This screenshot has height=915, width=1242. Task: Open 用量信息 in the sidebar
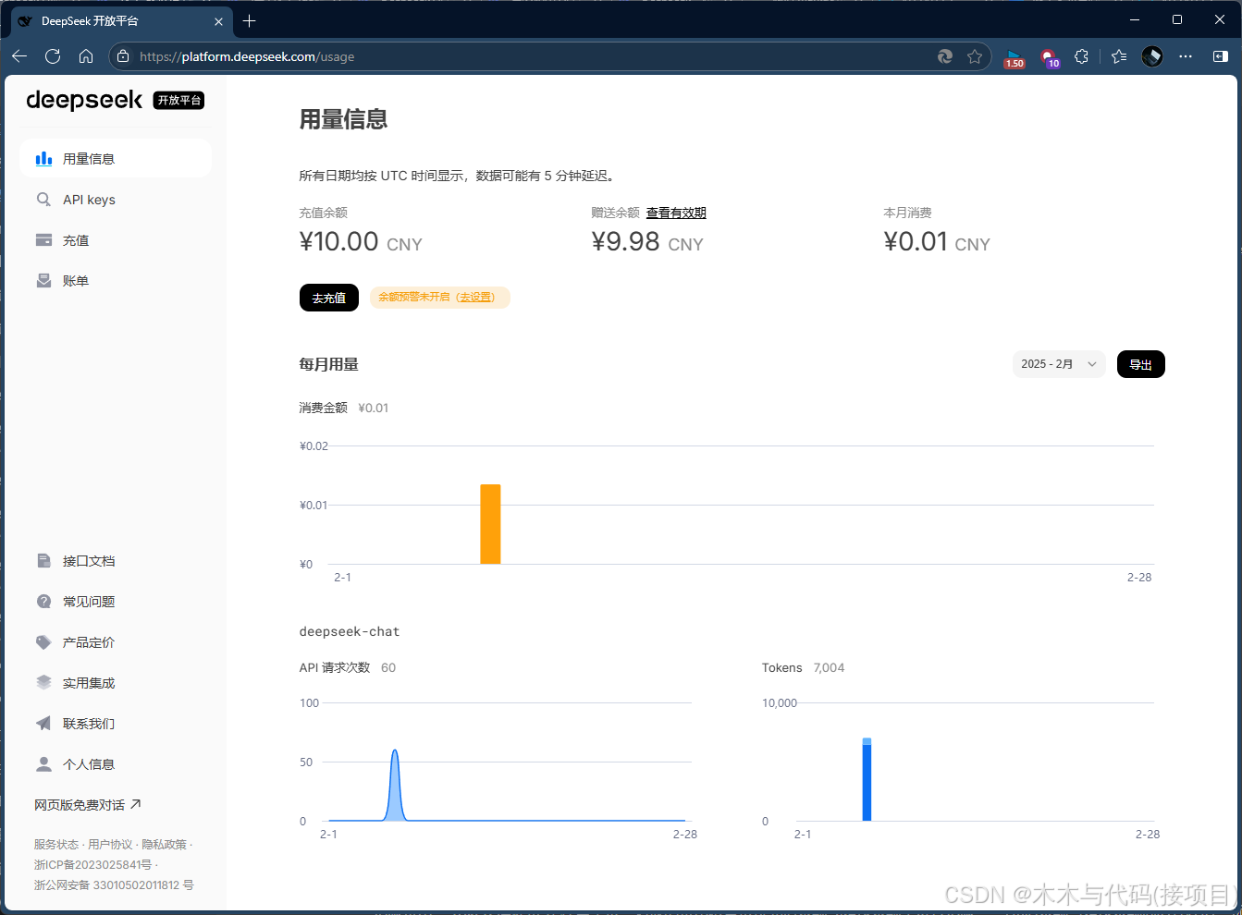(x=115, y=159)
